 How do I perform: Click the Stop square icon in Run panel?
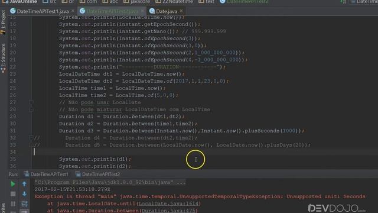(13, 194)
